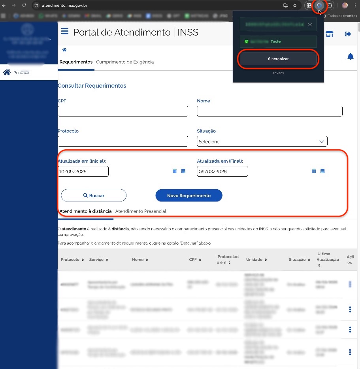Switch to Cumprimento de Exigência tab
Screen dimensions: 360x369
(125, 62)
